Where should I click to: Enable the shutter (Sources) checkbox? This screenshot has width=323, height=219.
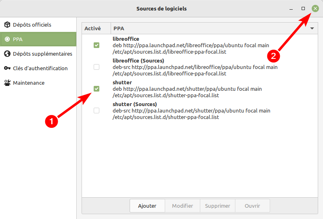click(x=96, y=111)
